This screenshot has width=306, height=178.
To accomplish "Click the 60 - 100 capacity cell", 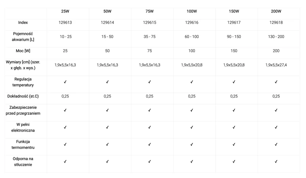I will click(x=192, y=37).
